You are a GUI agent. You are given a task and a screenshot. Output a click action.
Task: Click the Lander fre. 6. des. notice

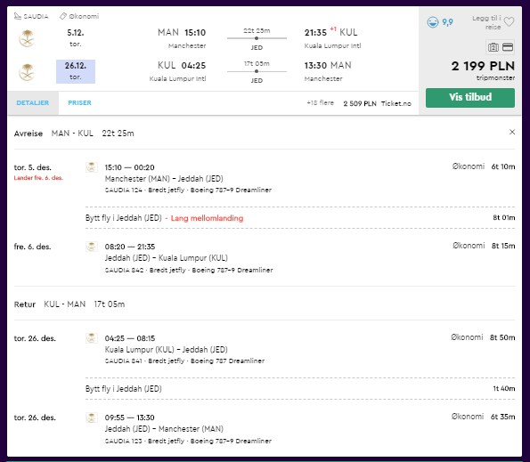[38, 178]
